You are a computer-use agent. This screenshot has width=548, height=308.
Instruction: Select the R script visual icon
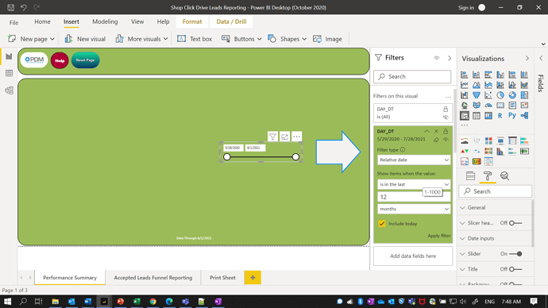500,116
